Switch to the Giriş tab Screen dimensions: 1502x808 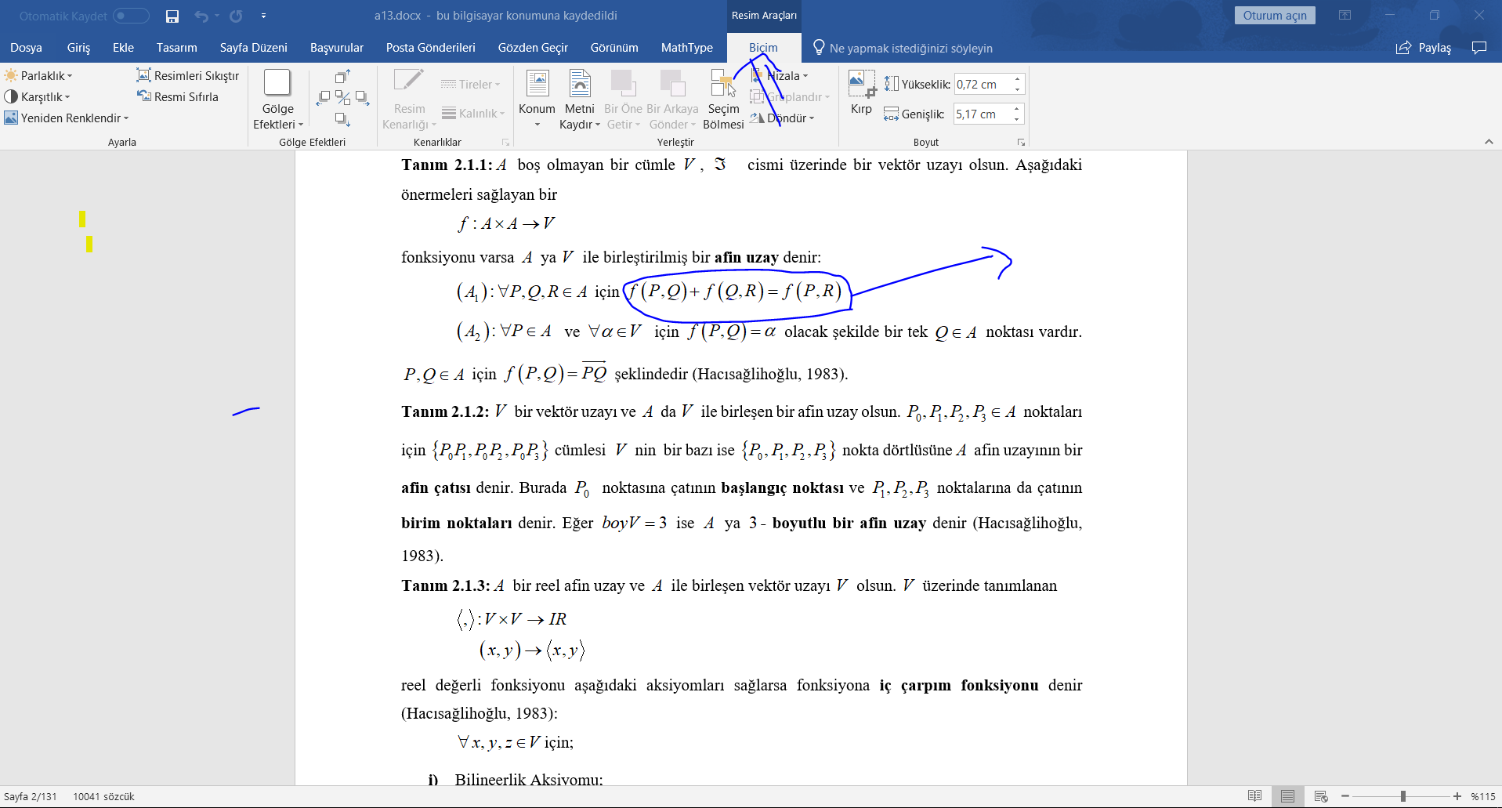pos(78,48)
